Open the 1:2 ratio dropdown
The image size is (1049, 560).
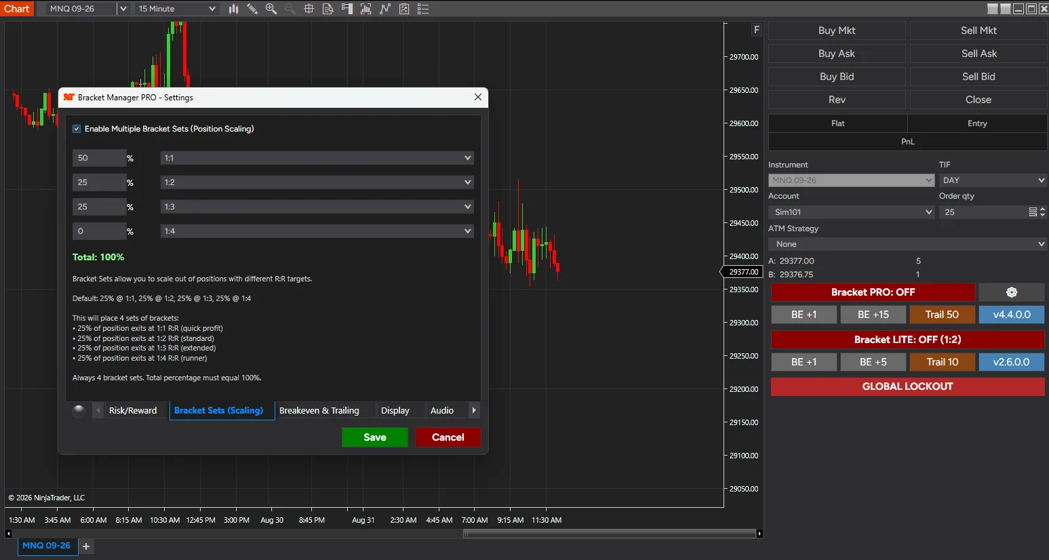(x=317, y=182)
